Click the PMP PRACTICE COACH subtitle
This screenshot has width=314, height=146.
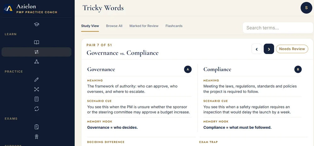(37, 12)
